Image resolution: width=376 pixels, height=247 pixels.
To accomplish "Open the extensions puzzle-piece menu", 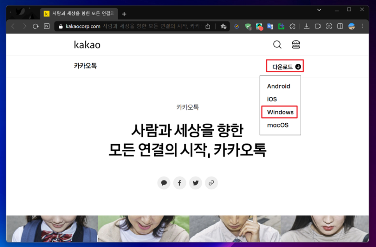I will tap(293, 26).
